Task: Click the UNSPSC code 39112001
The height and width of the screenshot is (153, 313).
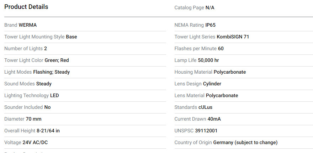Action: pos(206,131)
